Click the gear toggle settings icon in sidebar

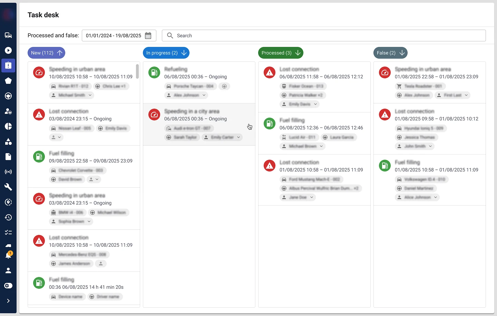(8, 286)
